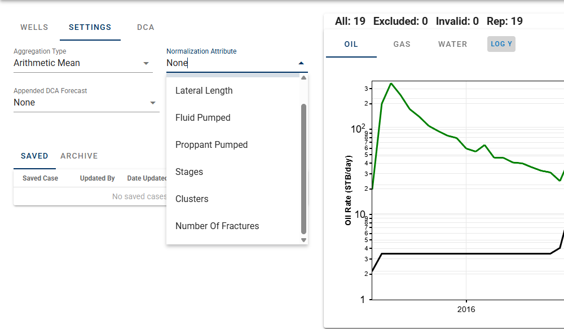Open the Appended DCA Forecast dropdown
Image resolution: width=564 pixels, height=329 pixels.
click(152, 103)
